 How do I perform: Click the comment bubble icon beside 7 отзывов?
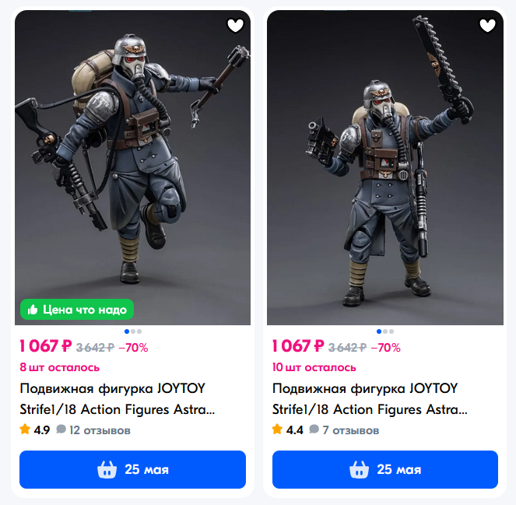pos(314,430)
